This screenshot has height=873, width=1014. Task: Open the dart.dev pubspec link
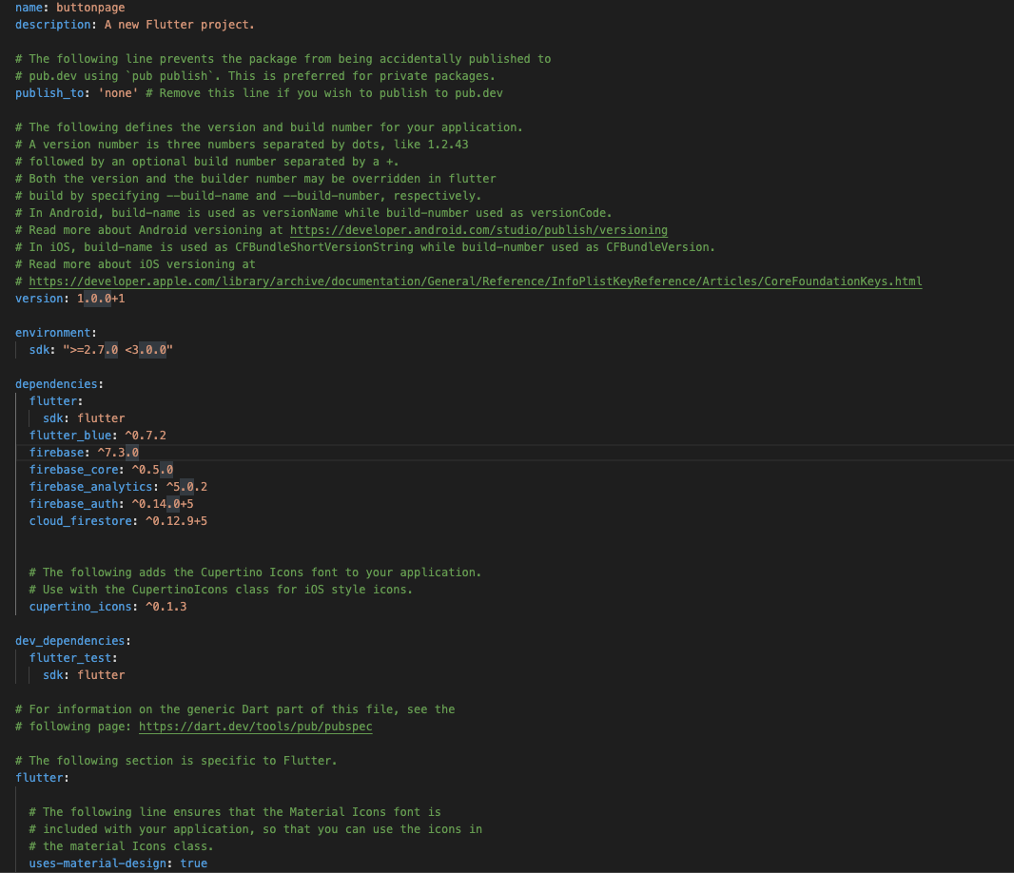(256, 727)
